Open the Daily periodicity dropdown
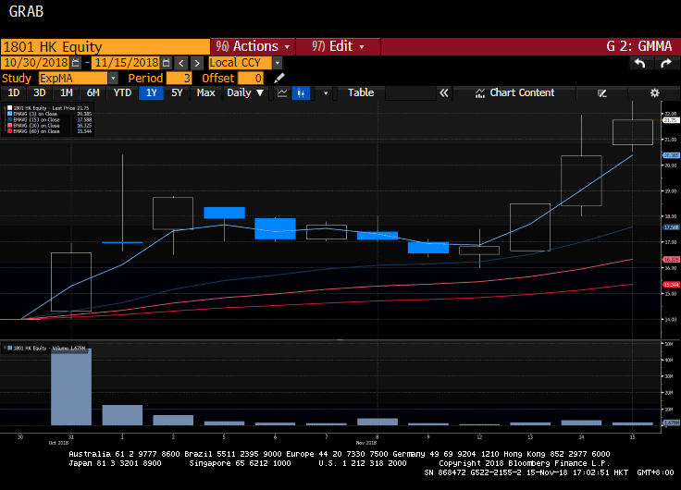681x490 pixels. point(245,92)
